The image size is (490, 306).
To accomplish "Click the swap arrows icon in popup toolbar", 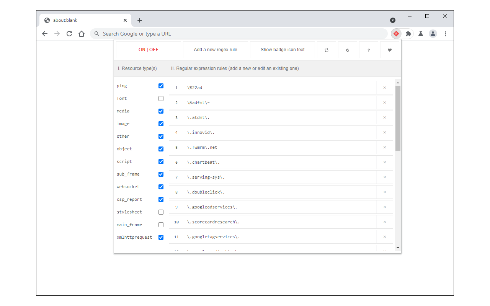I will (327, 50).
